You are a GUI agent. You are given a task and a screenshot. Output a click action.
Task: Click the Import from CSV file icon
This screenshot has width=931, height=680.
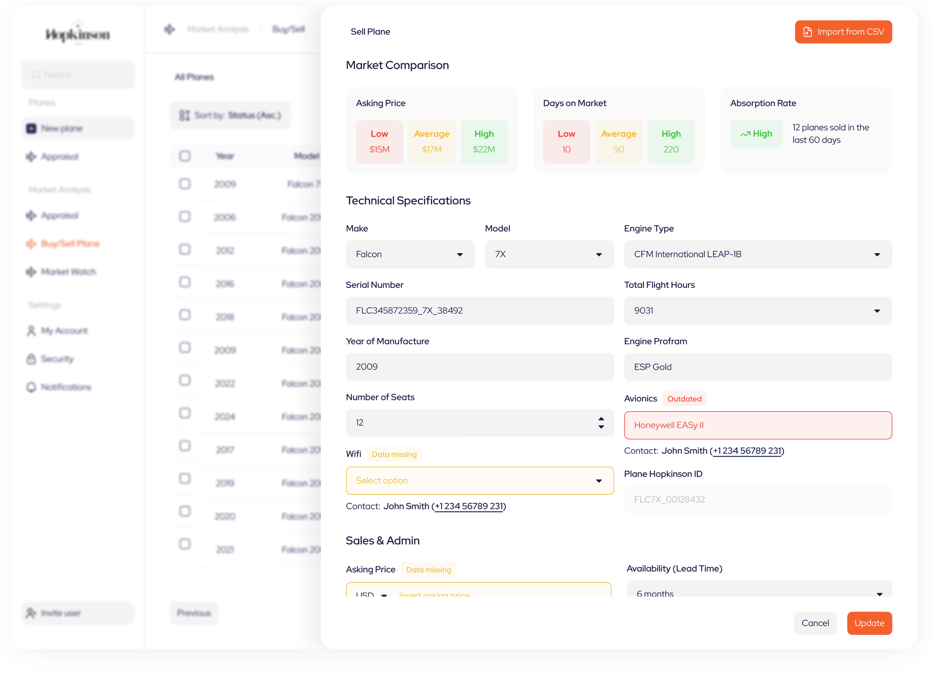pyautogui.click(x=807, y=32)
